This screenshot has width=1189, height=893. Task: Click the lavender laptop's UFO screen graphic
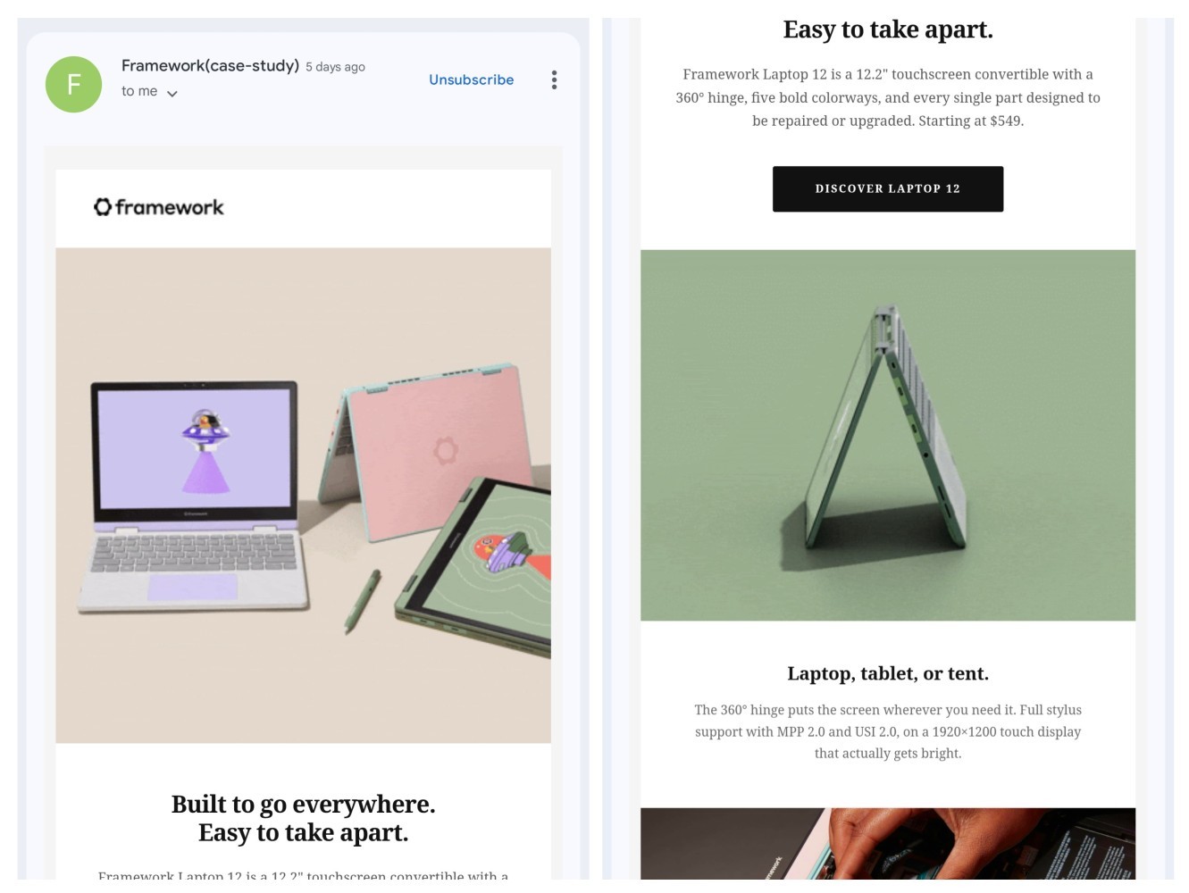pyautogui.click(x=206, y=453)
